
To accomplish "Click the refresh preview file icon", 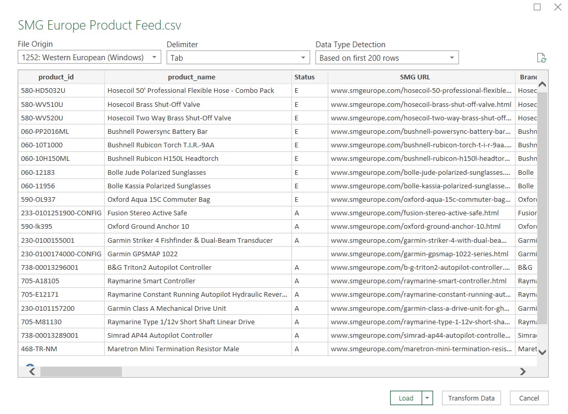I will (x=541, y=58).
